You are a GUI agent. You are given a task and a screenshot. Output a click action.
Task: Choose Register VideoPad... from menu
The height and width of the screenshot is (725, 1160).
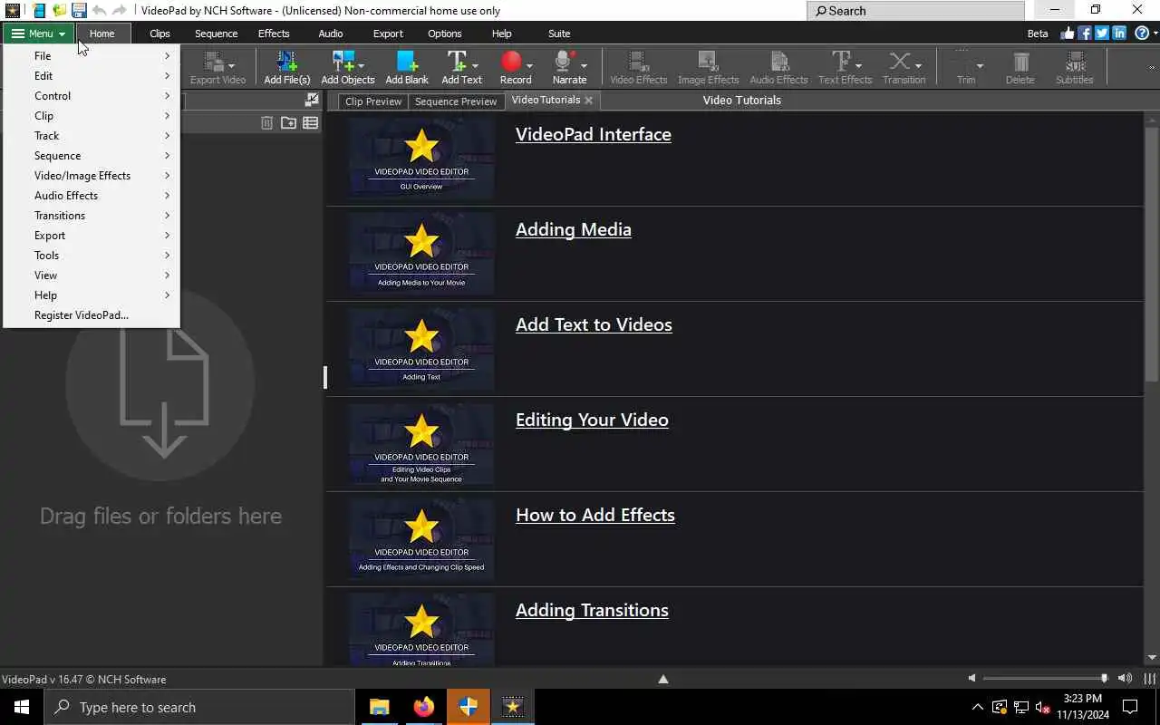(x=92, y=315)
